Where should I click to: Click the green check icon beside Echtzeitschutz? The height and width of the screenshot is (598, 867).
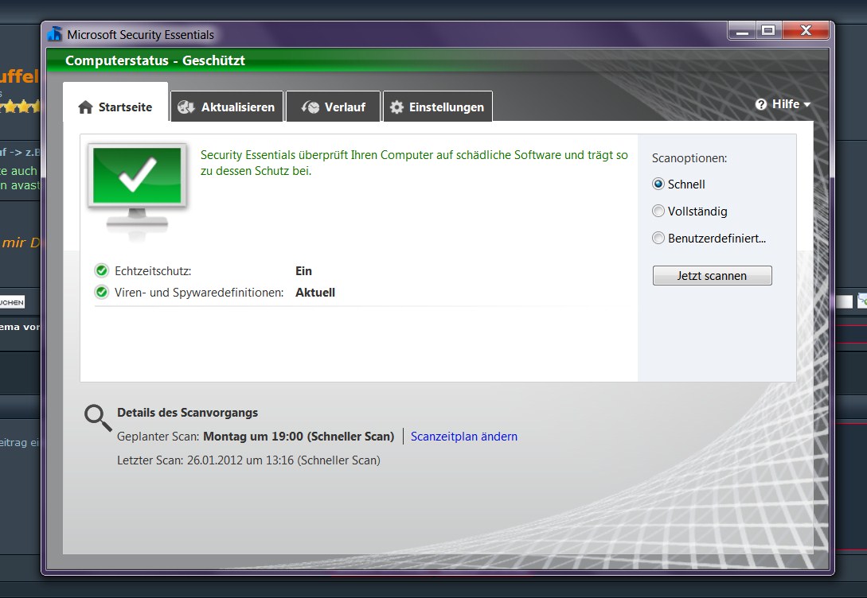[101, 270]
